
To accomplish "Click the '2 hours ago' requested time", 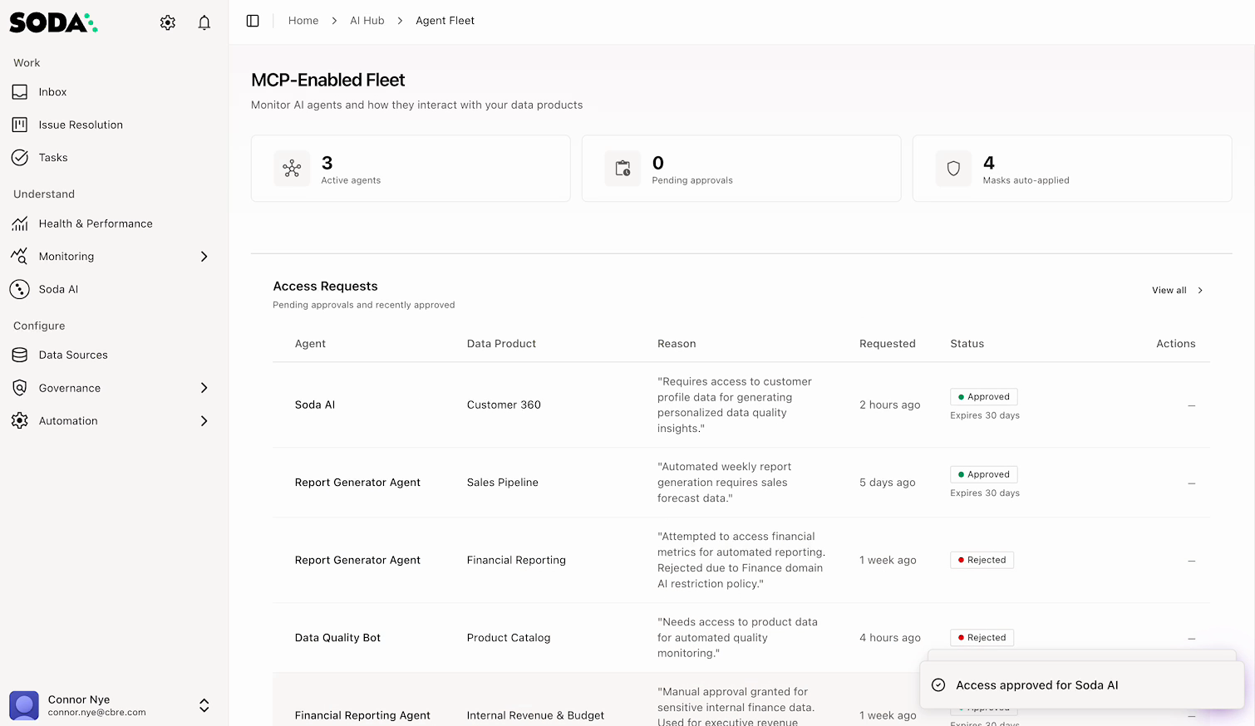I will 890,405.
